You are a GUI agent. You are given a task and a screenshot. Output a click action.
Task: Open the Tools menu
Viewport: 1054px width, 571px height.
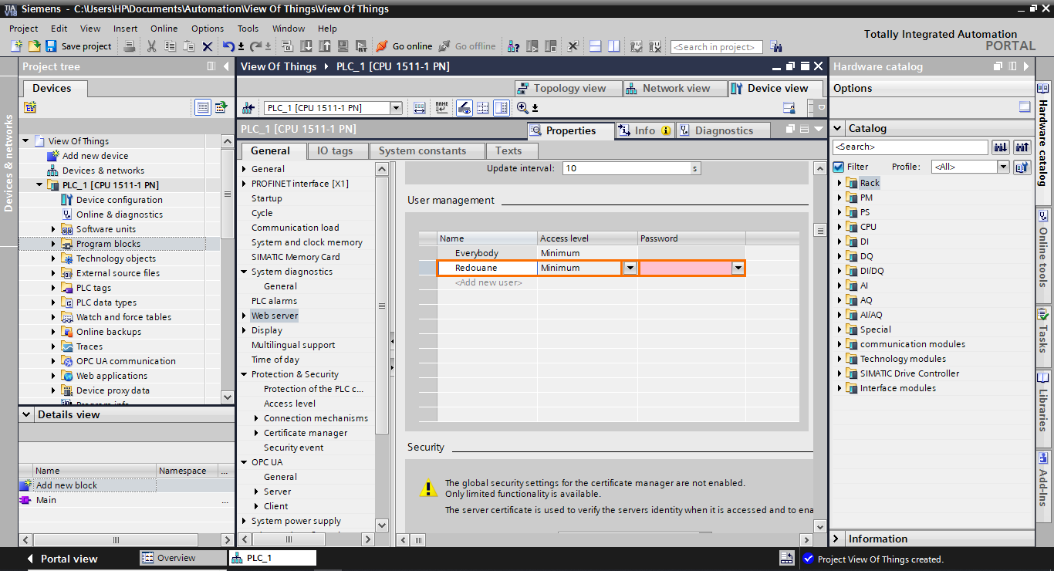pos(248,29)
